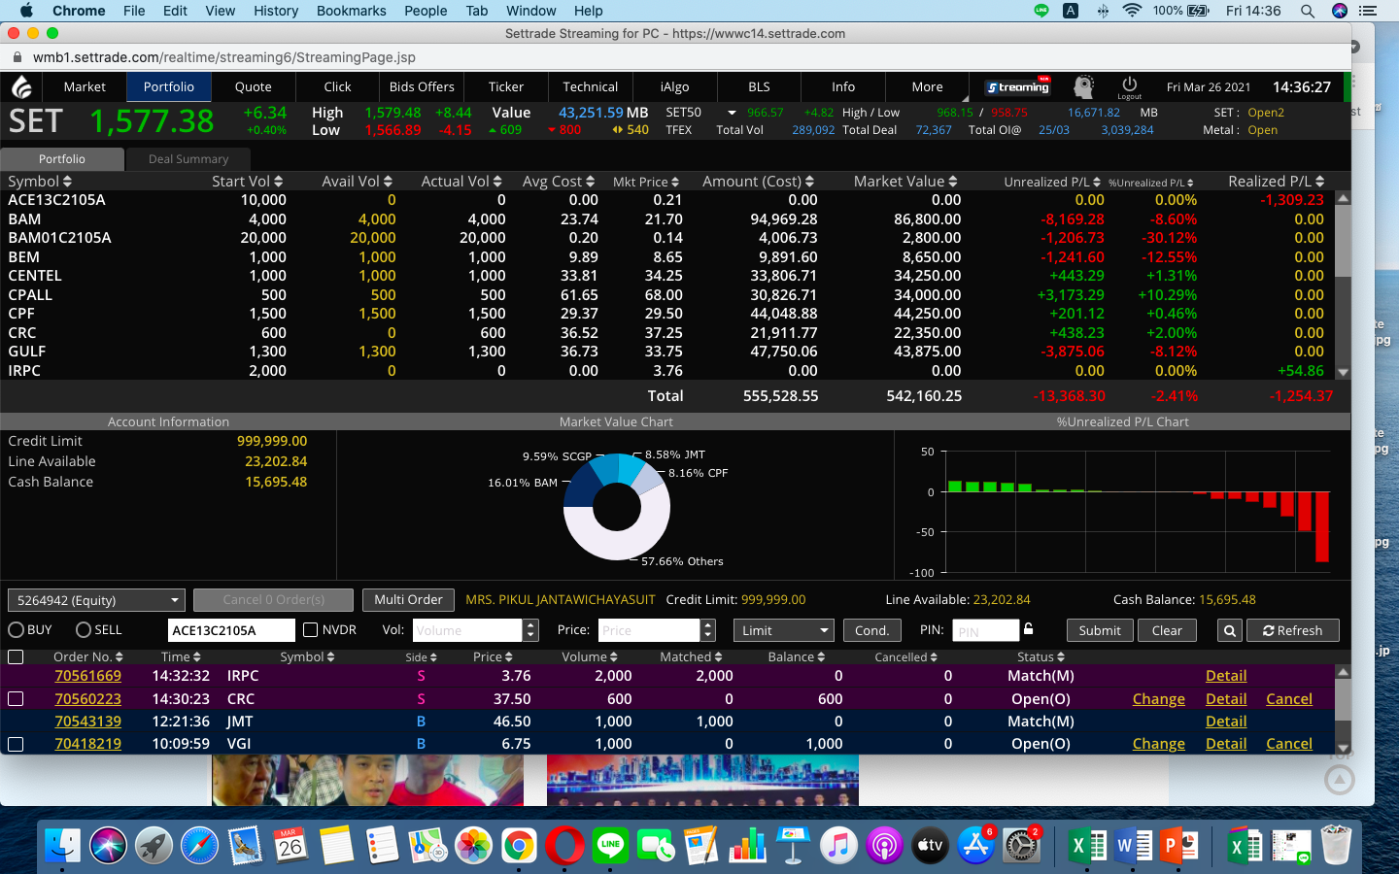This screenshot has width=1399, height=874.
Task: Tick the checkbox for CRC order
Action: 16,699
